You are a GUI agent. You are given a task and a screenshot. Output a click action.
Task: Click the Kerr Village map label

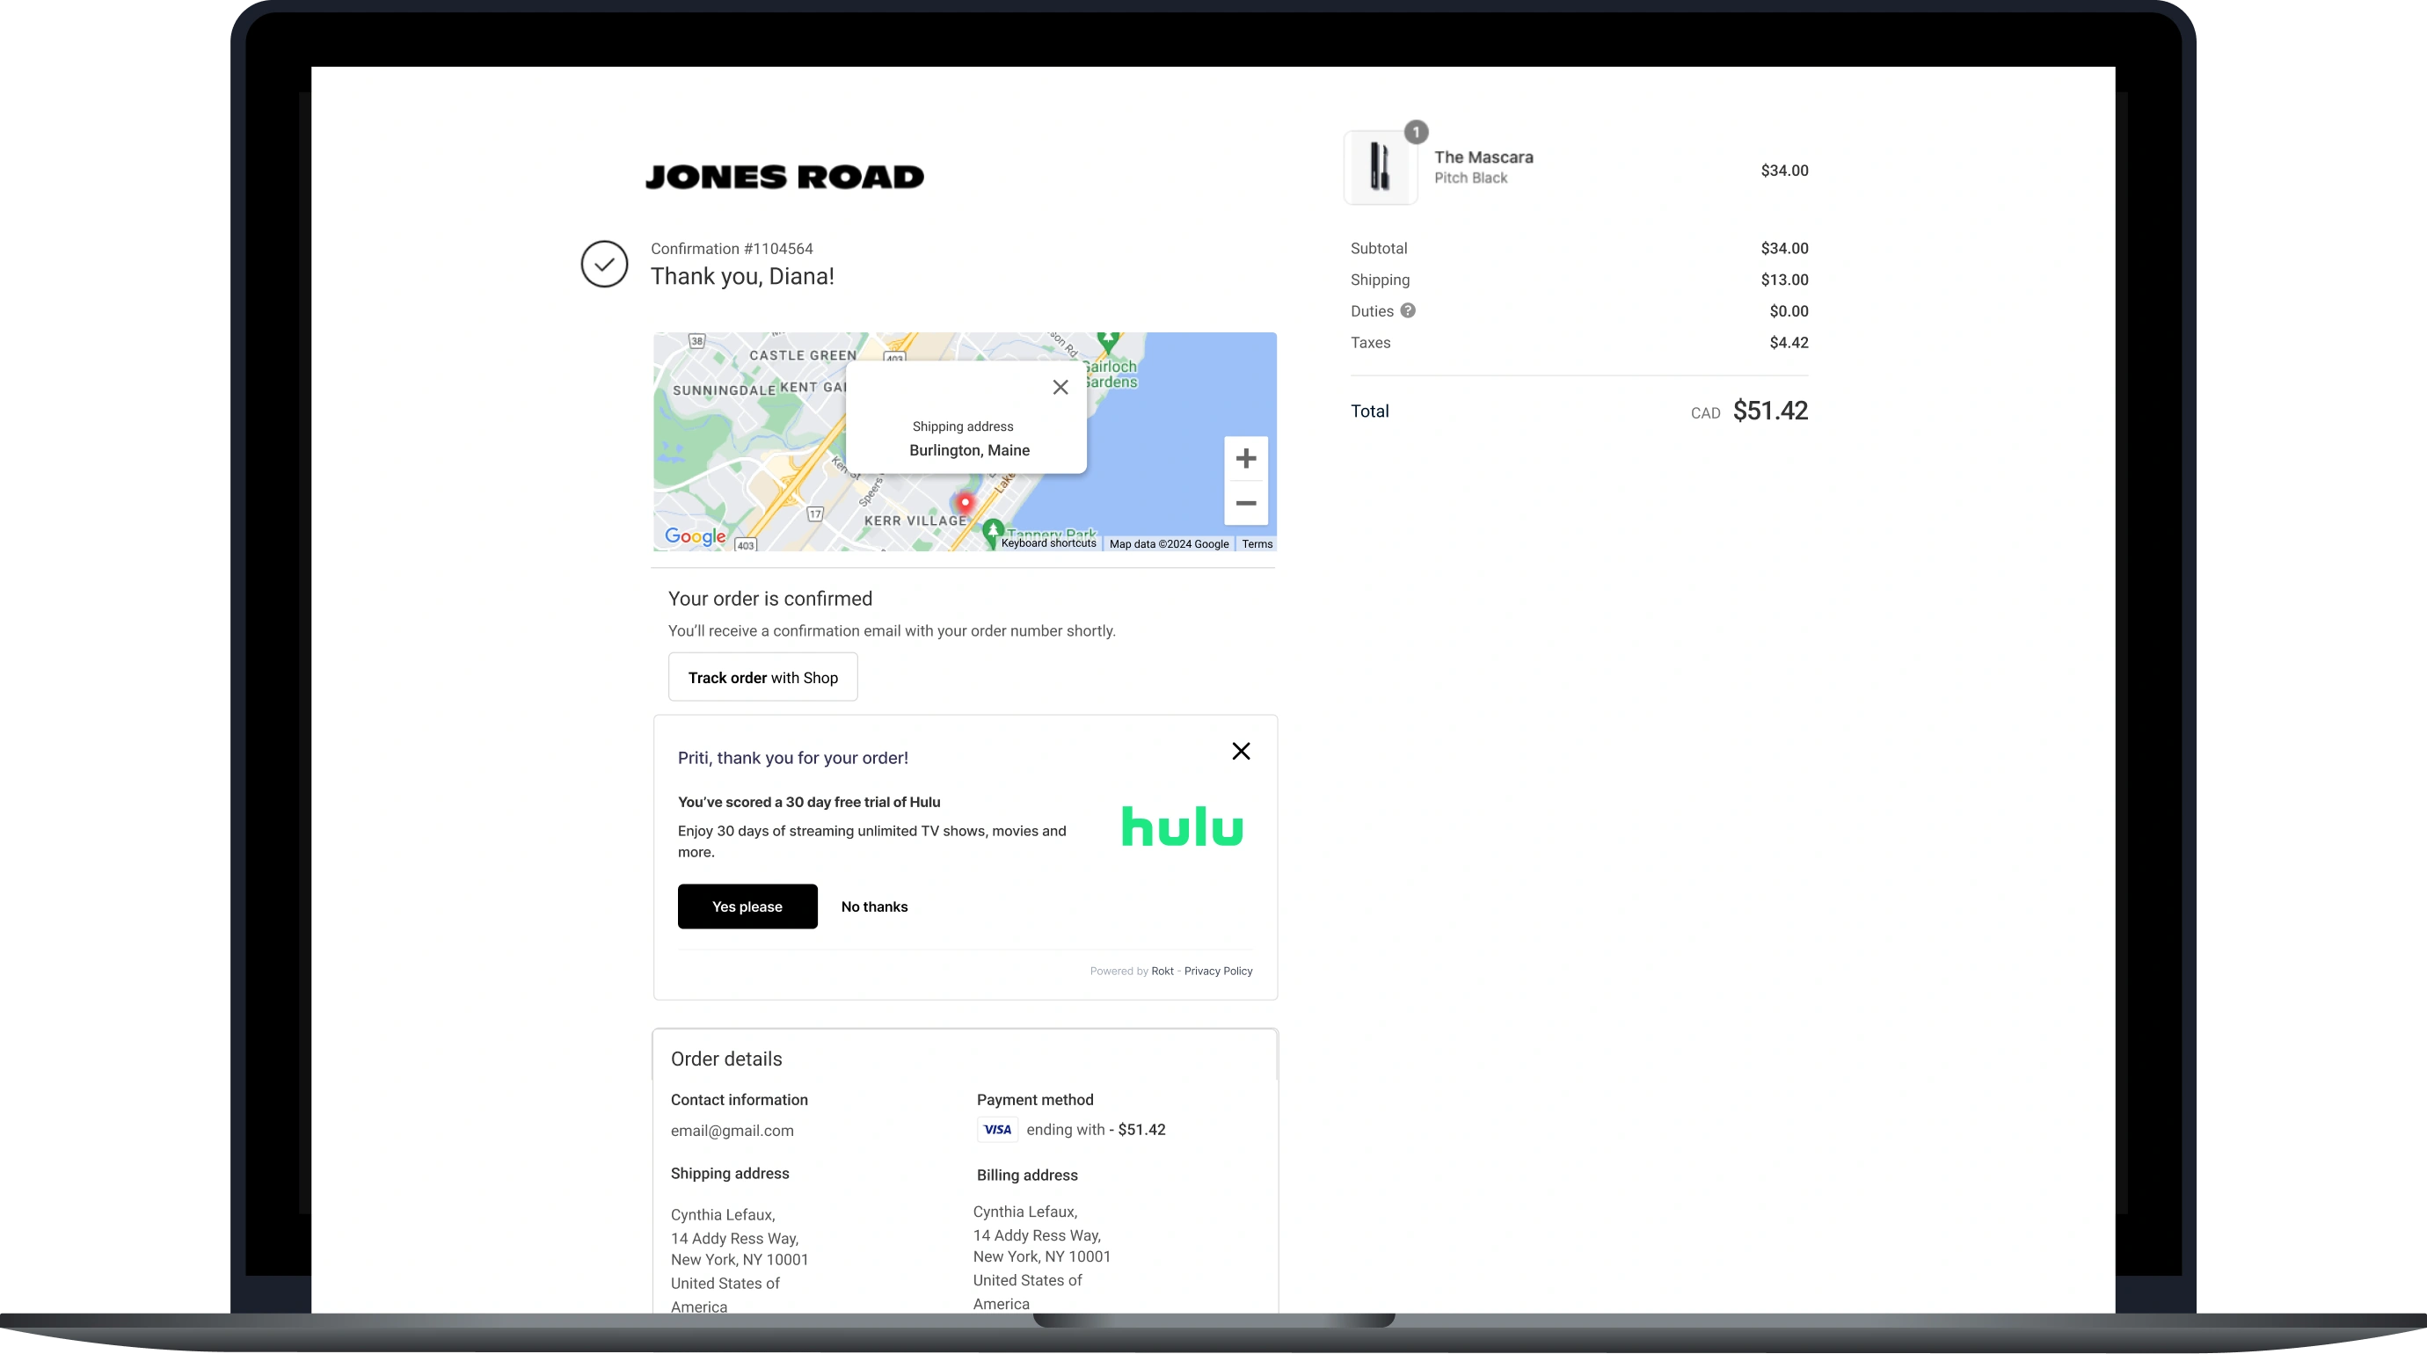coord(915,520)
